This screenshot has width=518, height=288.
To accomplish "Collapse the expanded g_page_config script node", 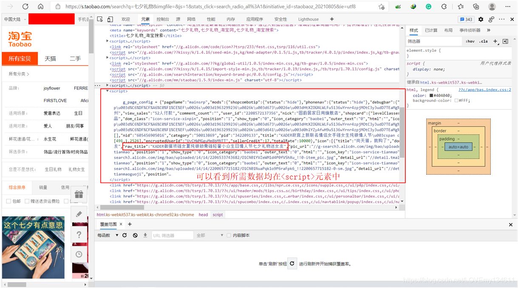I will click(x=108, y=91).
